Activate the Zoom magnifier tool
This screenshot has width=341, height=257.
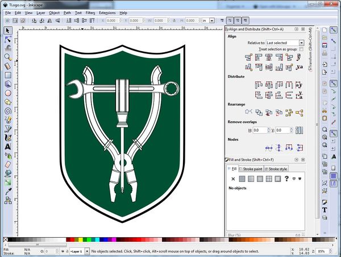click(x=8, y=57)
